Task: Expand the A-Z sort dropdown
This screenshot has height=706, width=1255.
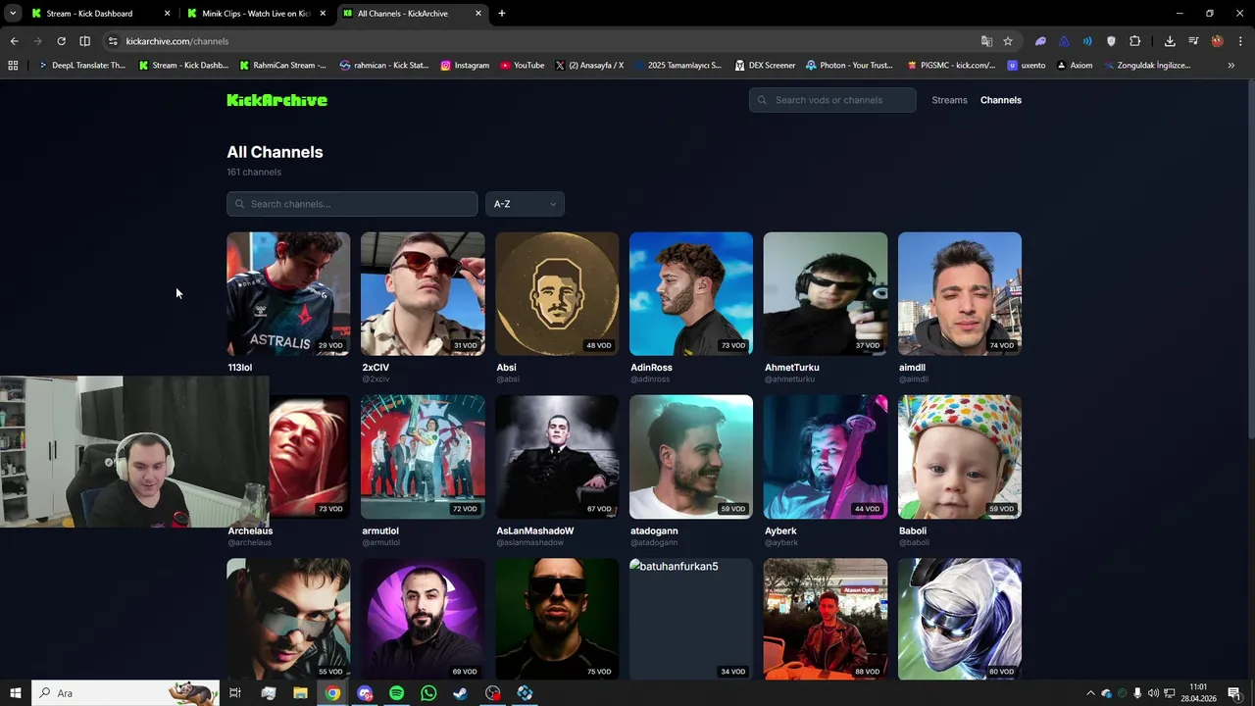Action: click(525, 204)
